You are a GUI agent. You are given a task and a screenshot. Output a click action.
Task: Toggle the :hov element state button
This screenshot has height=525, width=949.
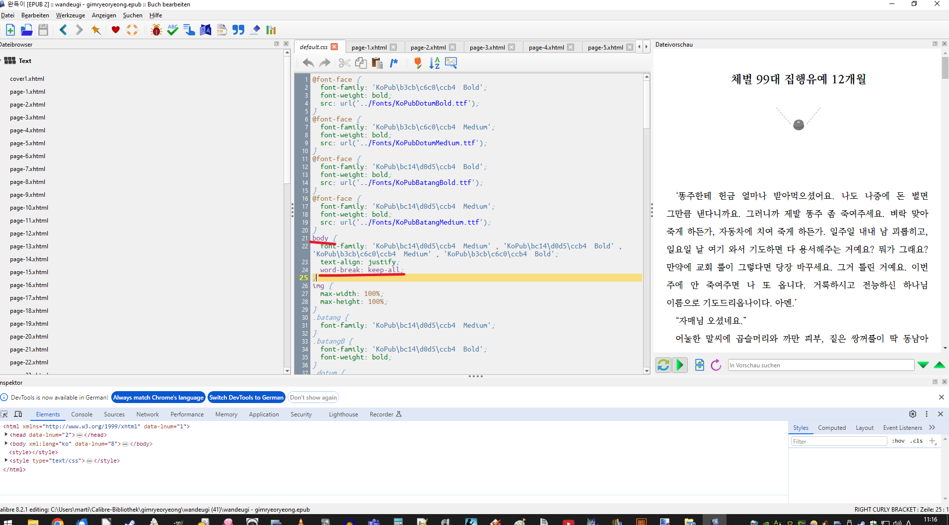point(898,441)
